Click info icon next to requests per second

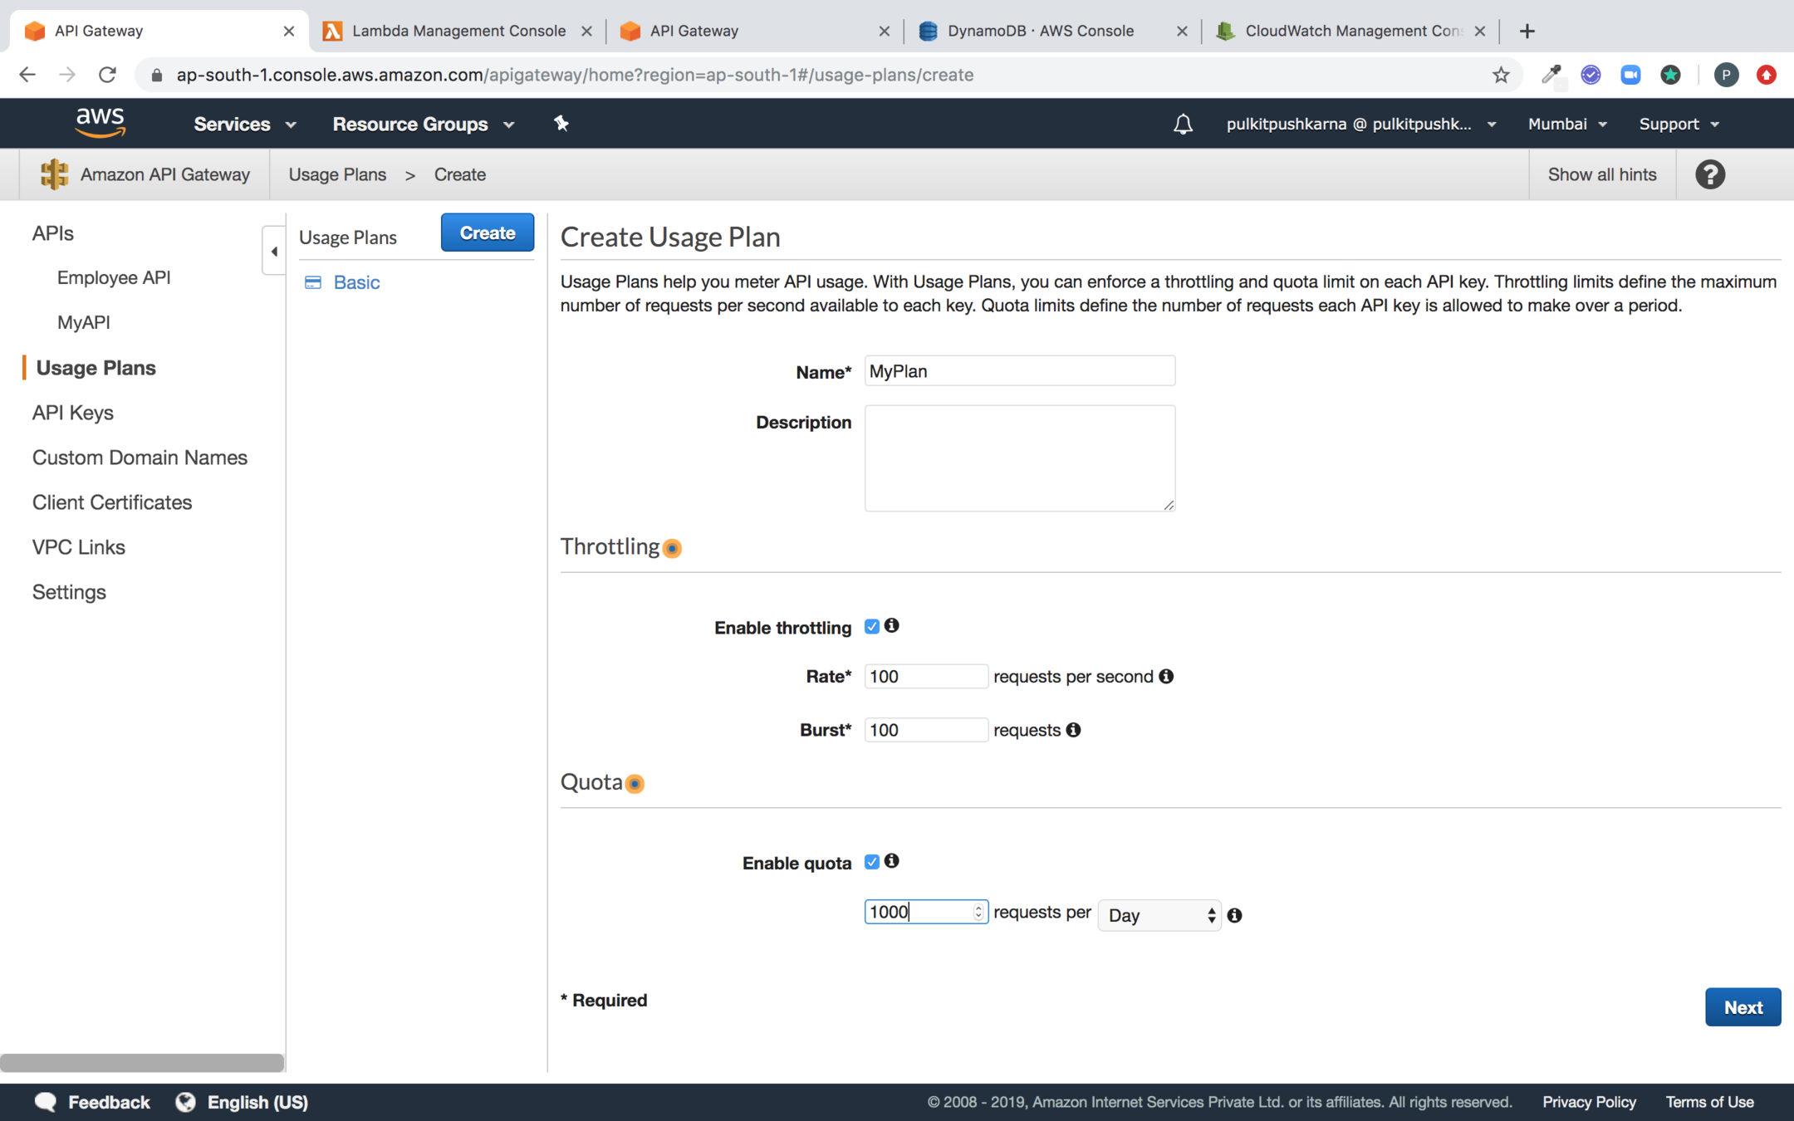[x=1166, y=677]
